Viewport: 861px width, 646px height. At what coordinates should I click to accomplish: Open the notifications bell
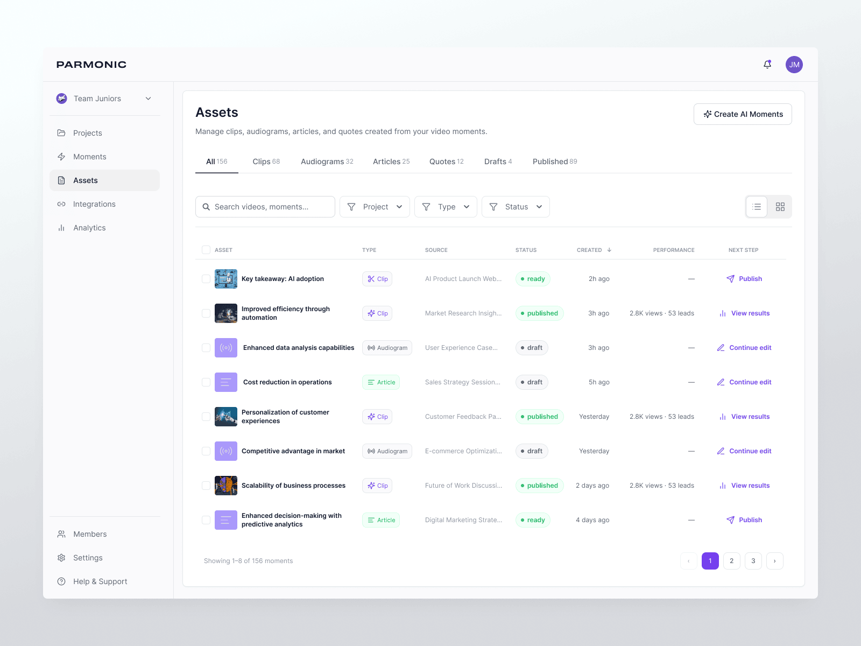[x=767, y=65]
